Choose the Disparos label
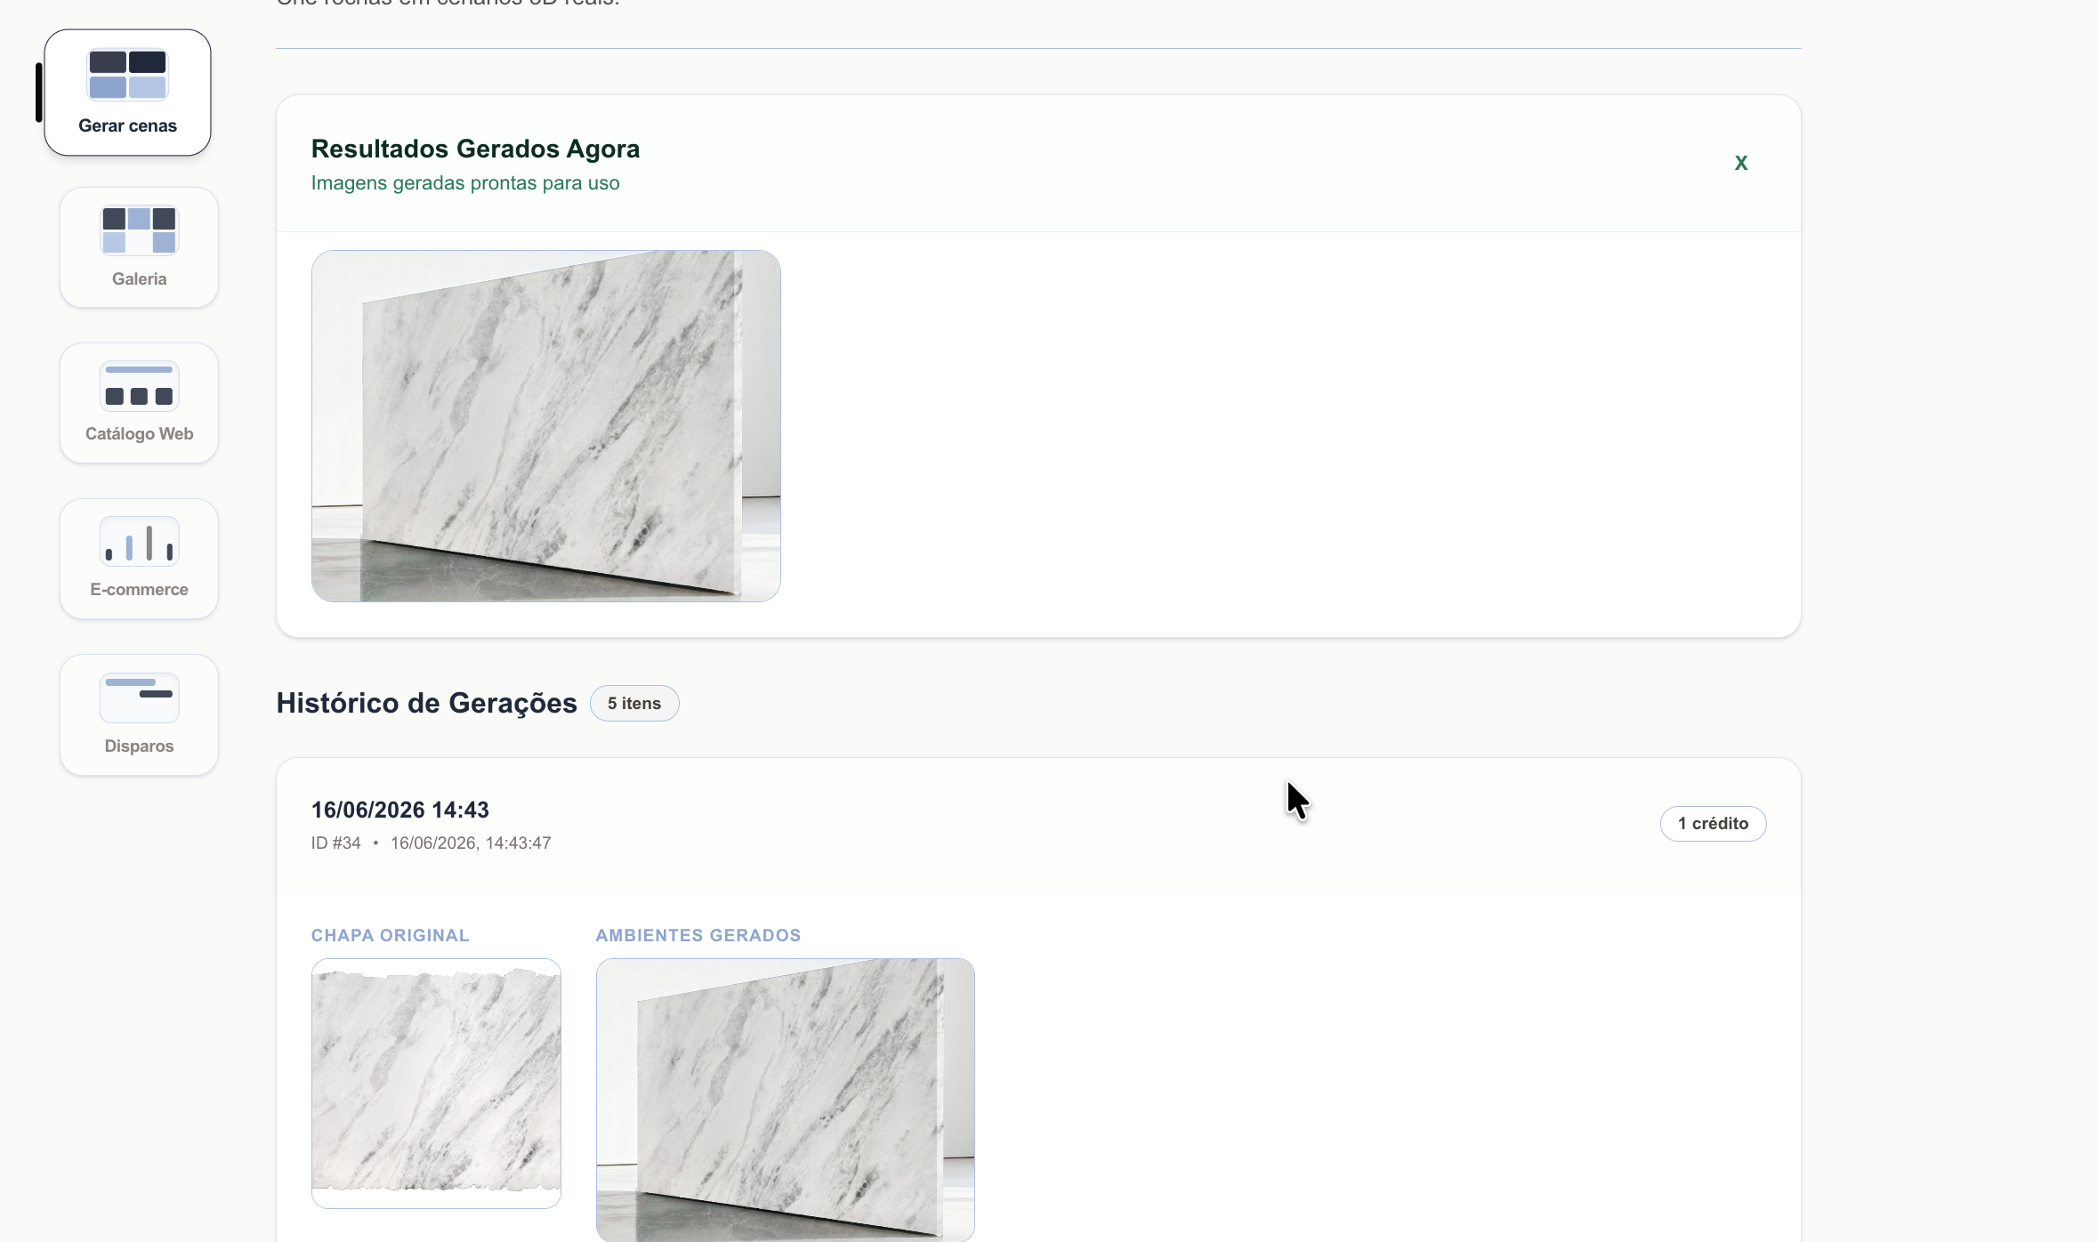The image size is (2098, 1242). (139, 746)
